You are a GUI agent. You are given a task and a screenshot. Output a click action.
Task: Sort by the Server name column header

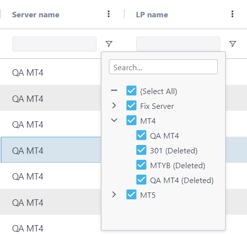coord(36,15)
